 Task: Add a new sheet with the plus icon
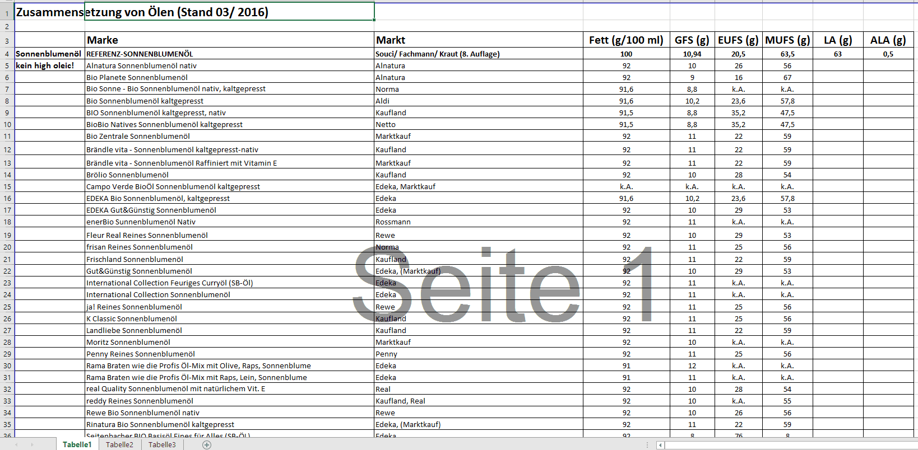[x=207, y=445]
